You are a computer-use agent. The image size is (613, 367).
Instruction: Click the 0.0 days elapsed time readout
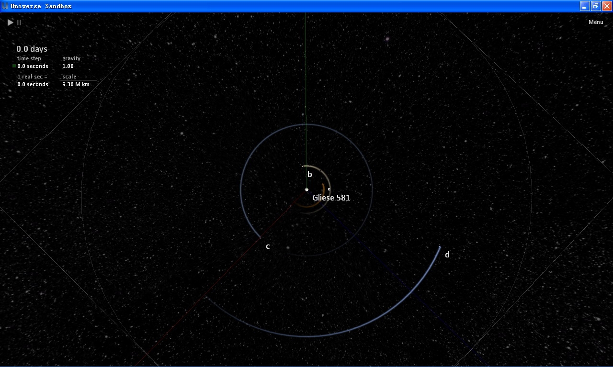pyautogui.click(x=32, y=49)
